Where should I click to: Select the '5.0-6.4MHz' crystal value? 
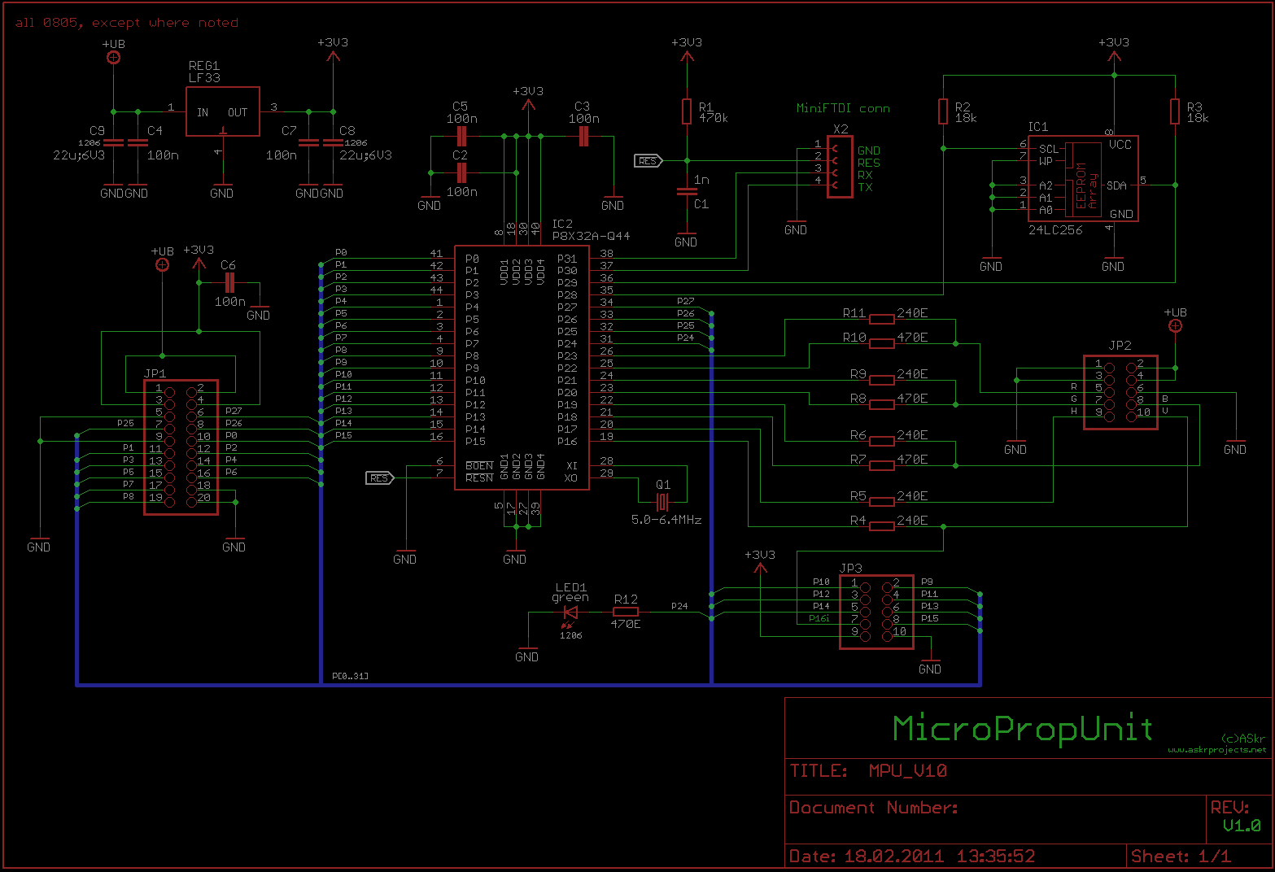pos(666,519)
